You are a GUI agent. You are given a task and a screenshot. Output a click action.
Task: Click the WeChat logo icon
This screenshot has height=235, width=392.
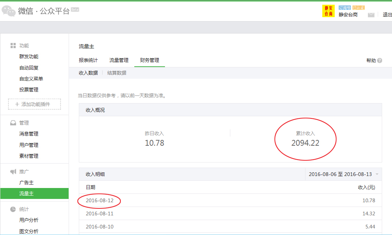pyautogui.click(x=9, y=11)
